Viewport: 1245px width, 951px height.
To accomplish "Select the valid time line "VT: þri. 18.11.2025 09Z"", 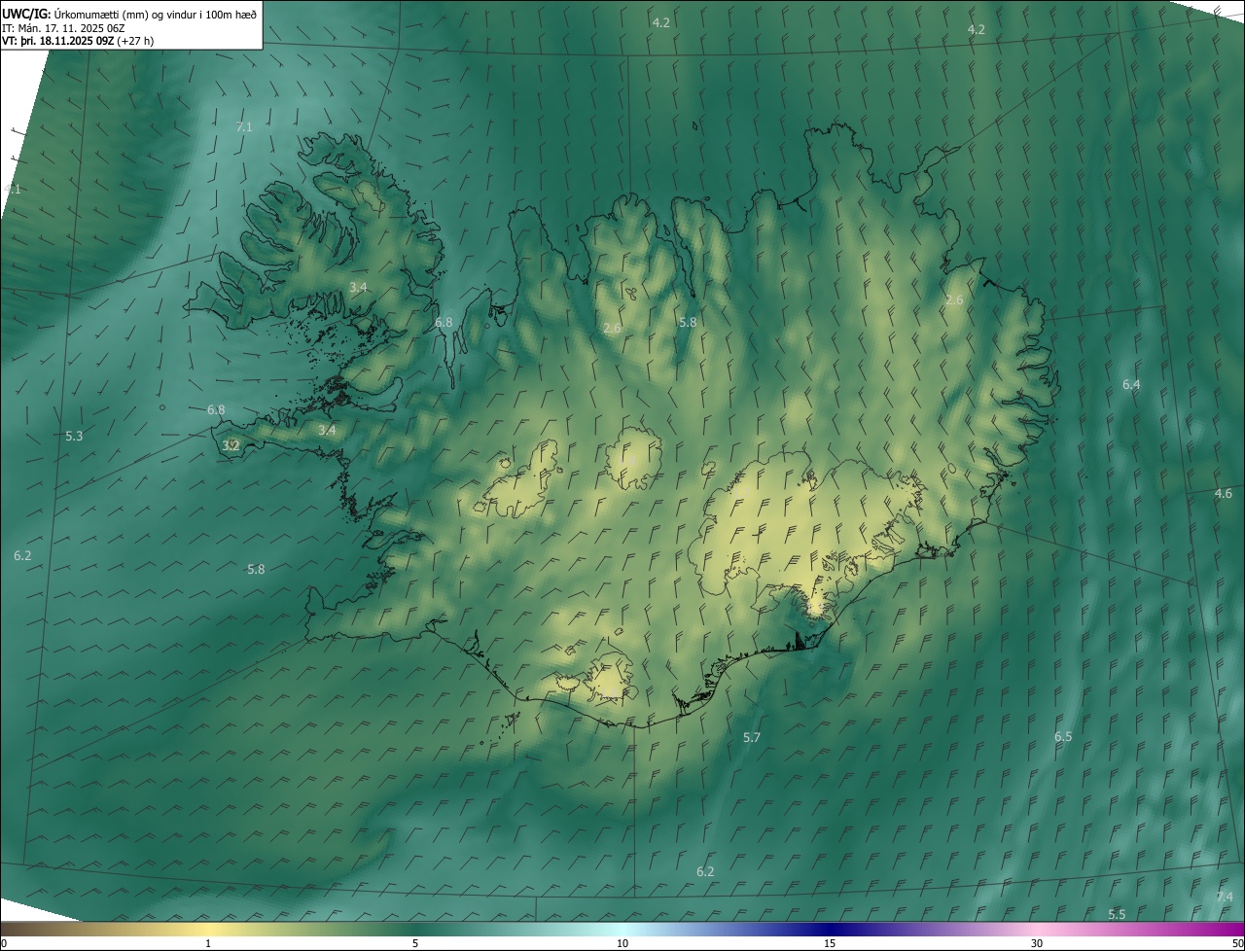I will (58, 41).
